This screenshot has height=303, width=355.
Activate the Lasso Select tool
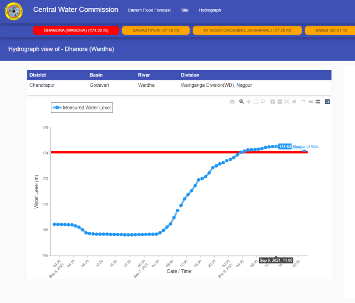pos(263,102)
